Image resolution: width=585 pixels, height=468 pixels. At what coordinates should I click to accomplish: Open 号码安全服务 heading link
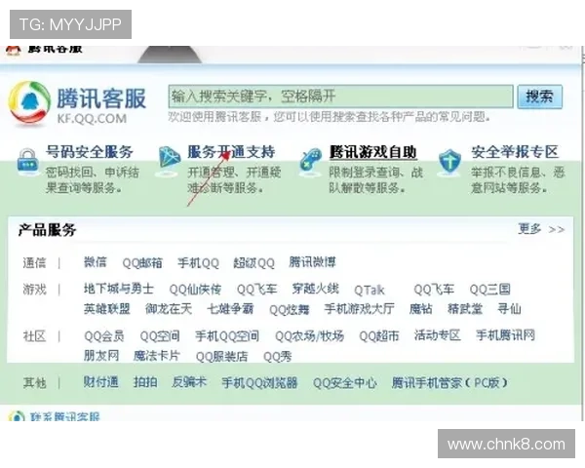click(x=90, y=152)
